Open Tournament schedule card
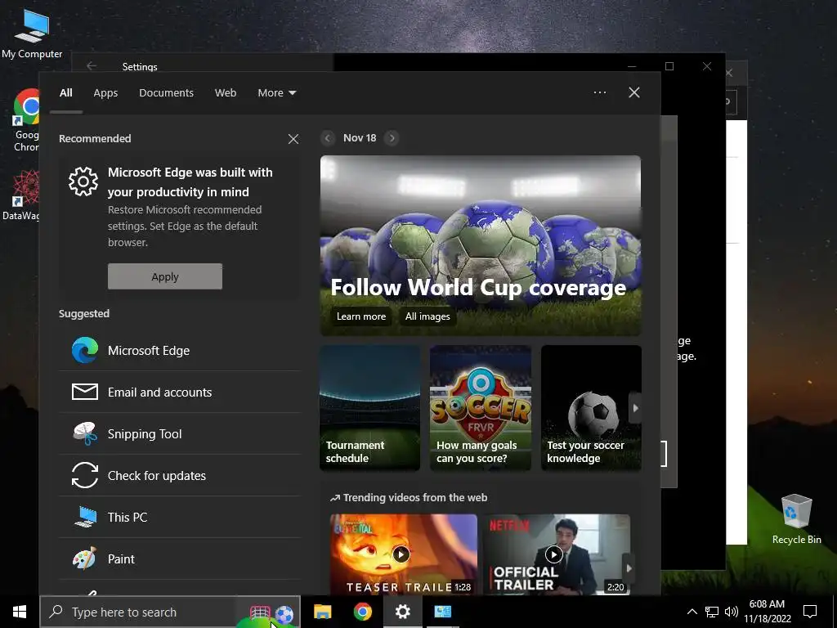 click(x=369, y=408)
